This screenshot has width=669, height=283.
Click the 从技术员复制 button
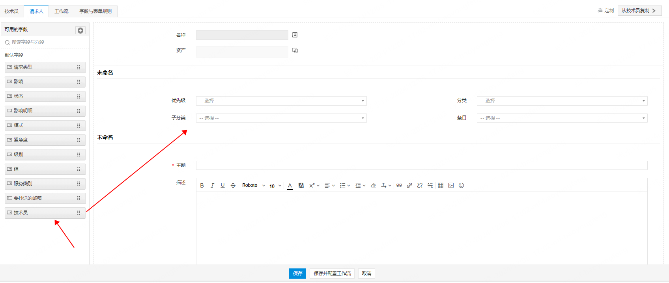tap(639, 11)
